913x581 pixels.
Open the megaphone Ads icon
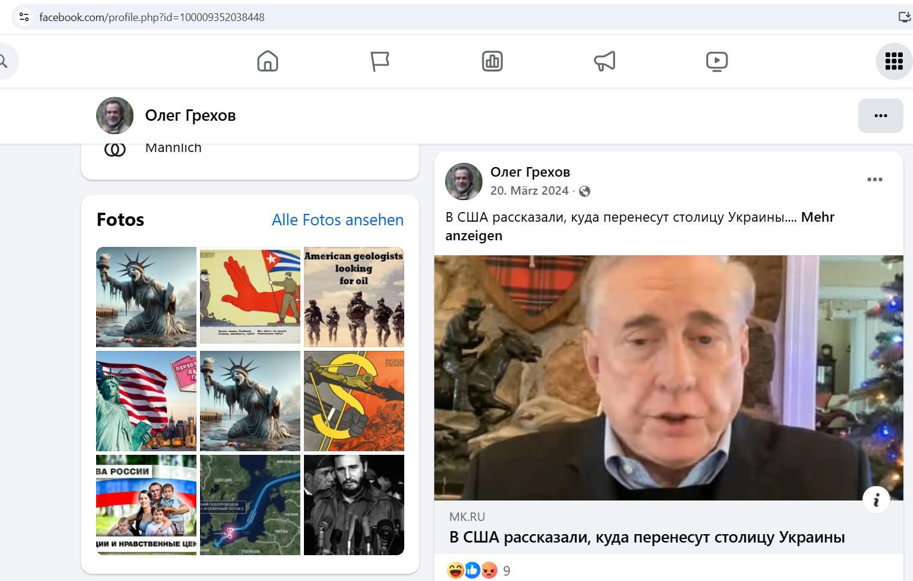pyautogui.click(x=604, y=61)
